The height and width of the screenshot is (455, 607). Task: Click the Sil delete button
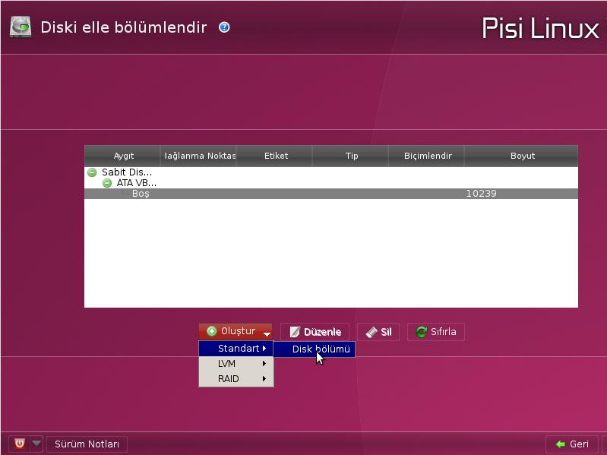point(378,332)
